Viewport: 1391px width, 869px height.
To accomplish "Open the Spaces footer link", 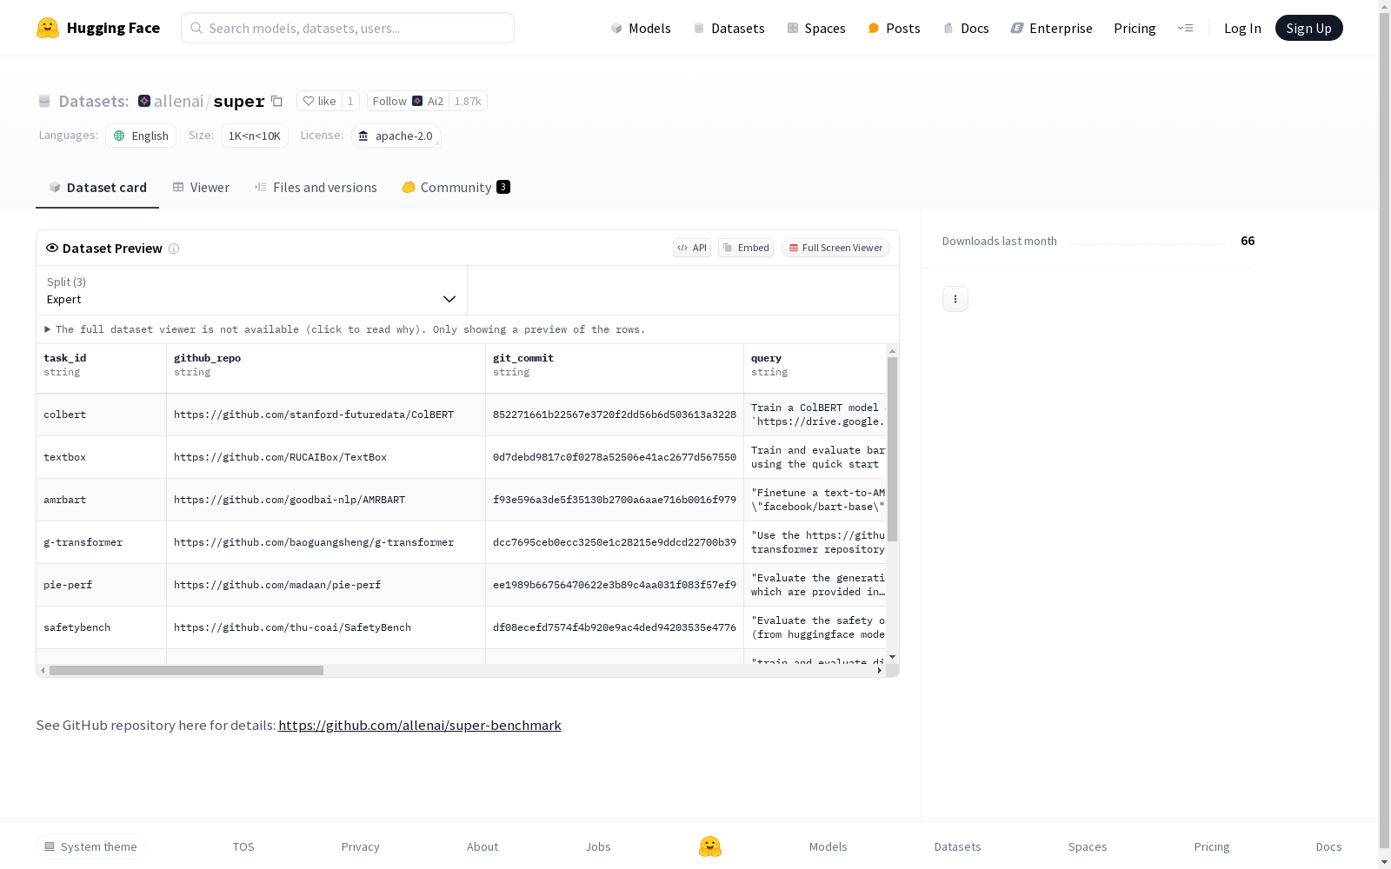I will coord(1088,846).
